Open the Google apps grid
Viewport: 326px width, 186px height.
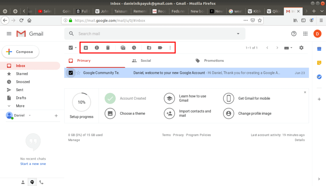[x=305, y=34]
